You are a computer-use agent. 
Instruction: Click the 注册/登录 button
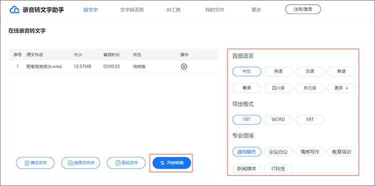[303, 9]
